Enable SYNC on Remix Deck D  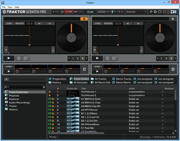(97, 66)
